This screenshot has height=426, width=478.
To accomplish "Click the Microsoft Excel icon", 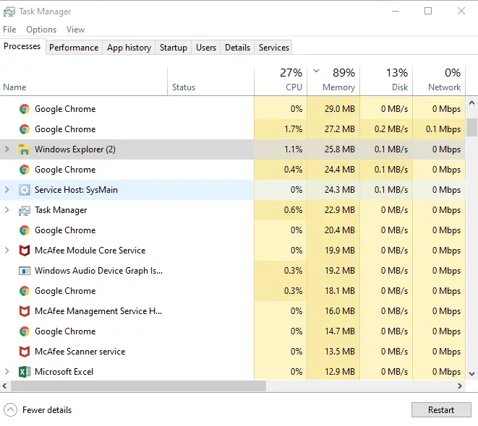I will click(x=25, y=372).
